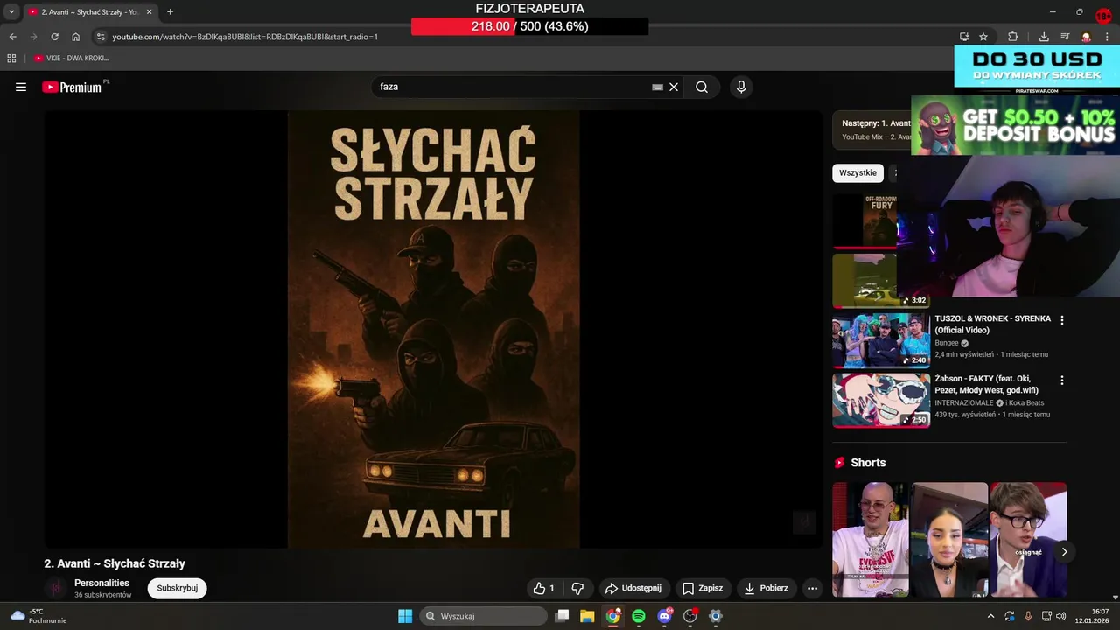Select the Wszystkie filter chip
The height and width of the screenshot is (630, 1120).
(857, 172)
